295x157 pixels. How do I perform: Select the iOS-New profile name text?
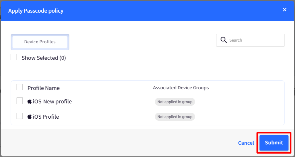coord(52,102)
